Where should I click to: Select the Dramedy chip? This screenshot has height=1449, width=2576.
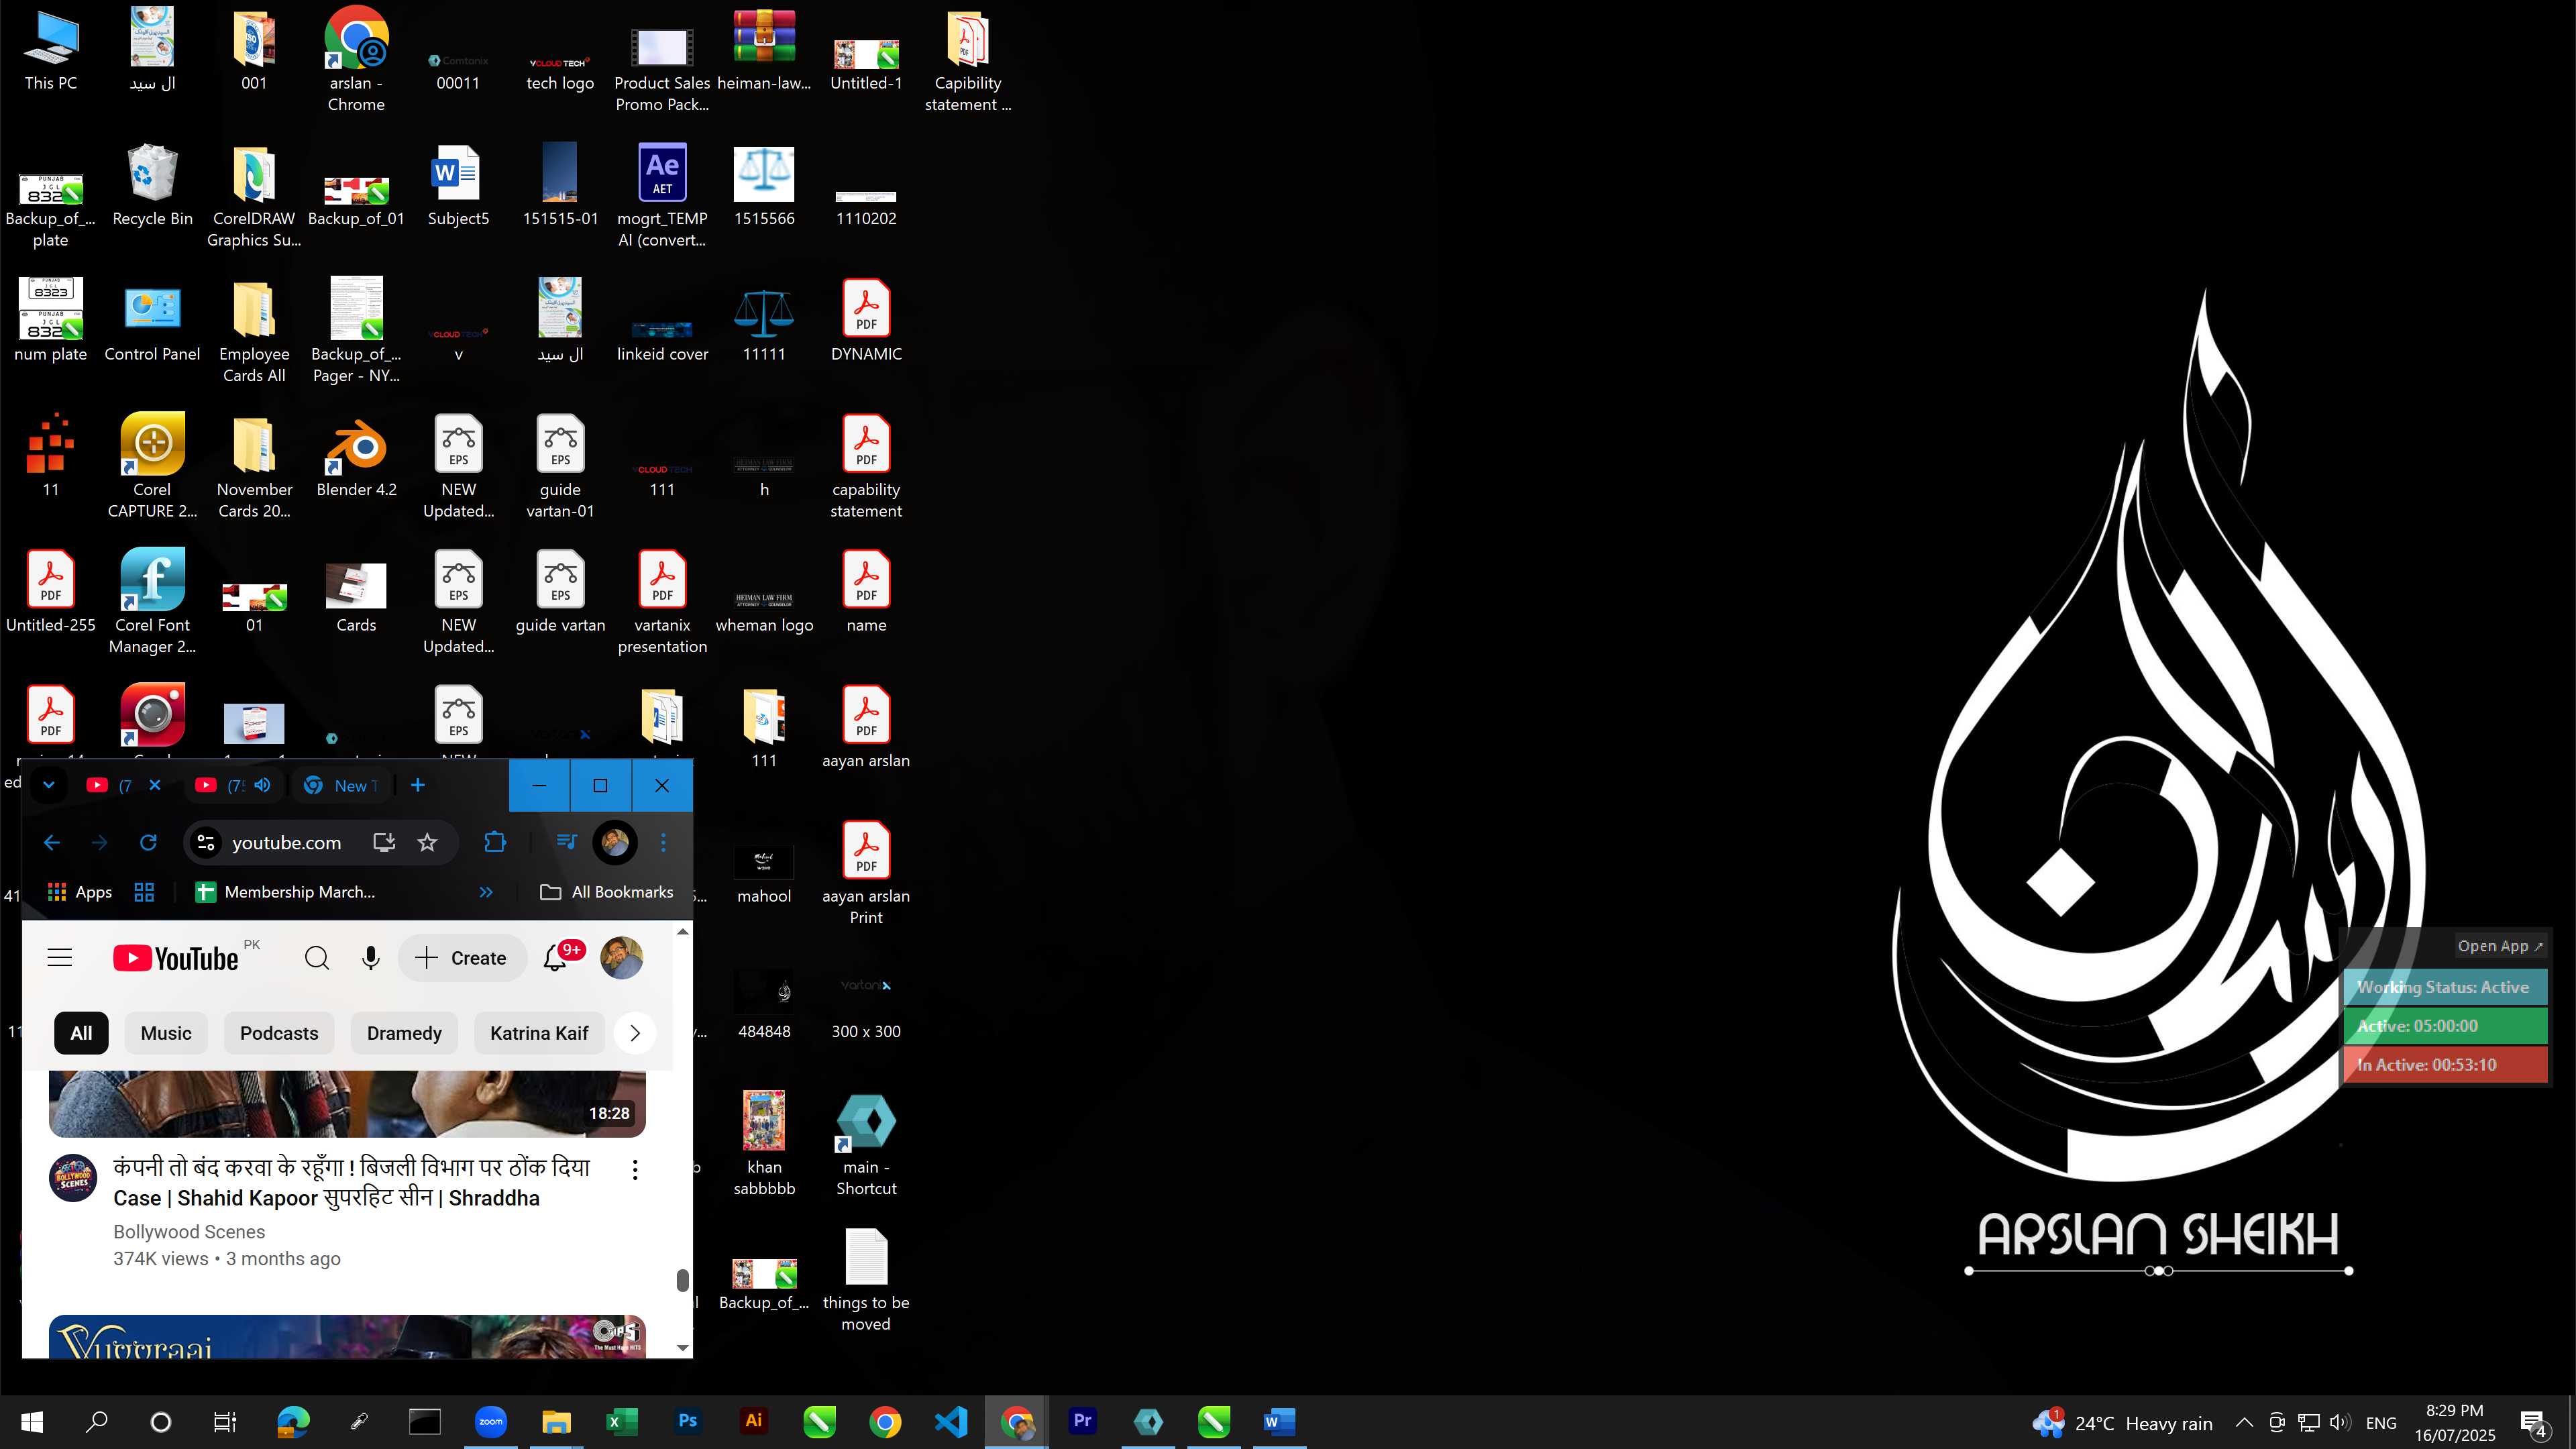(x=404, y=1033)
